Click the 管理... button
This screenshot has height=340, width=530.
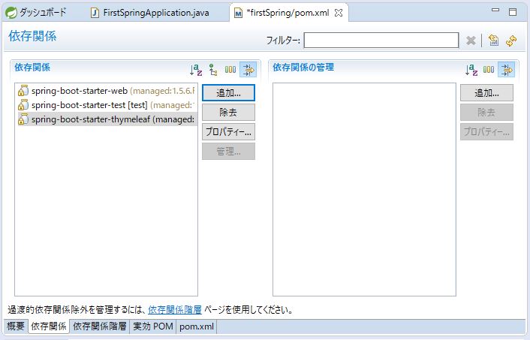pos(228,152)
